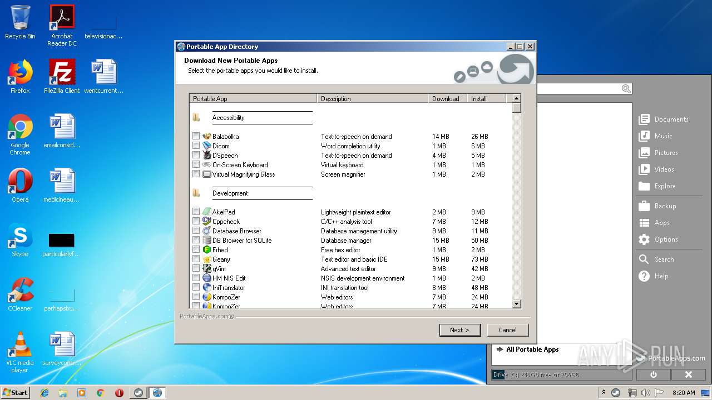The width and height of the screenshot is (712, 400).
Task: Sort by Download column header
Action: point(448,98)
